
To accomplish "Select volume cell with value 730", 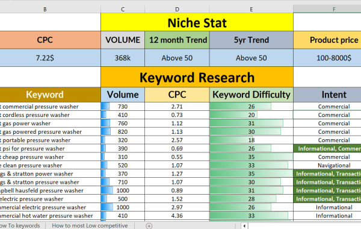I will [x=123, y=107].
